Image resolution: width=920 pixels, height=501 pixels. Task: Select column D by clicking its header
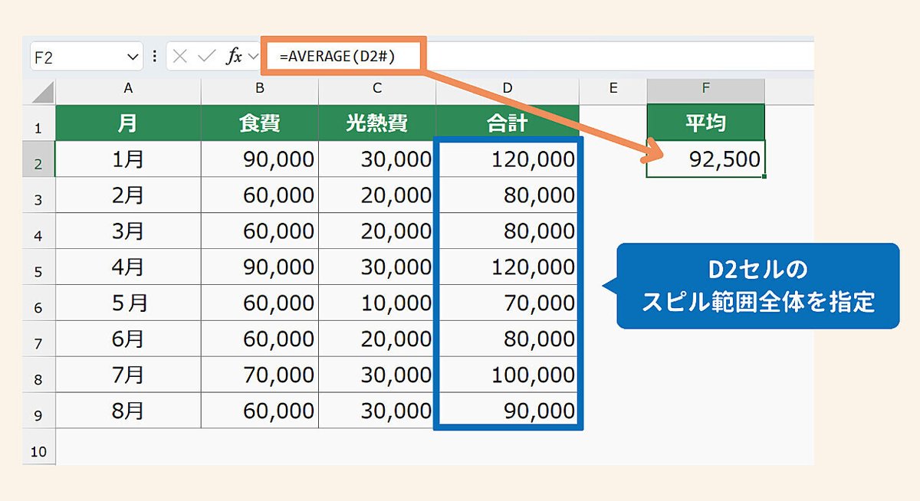(507, 88)
